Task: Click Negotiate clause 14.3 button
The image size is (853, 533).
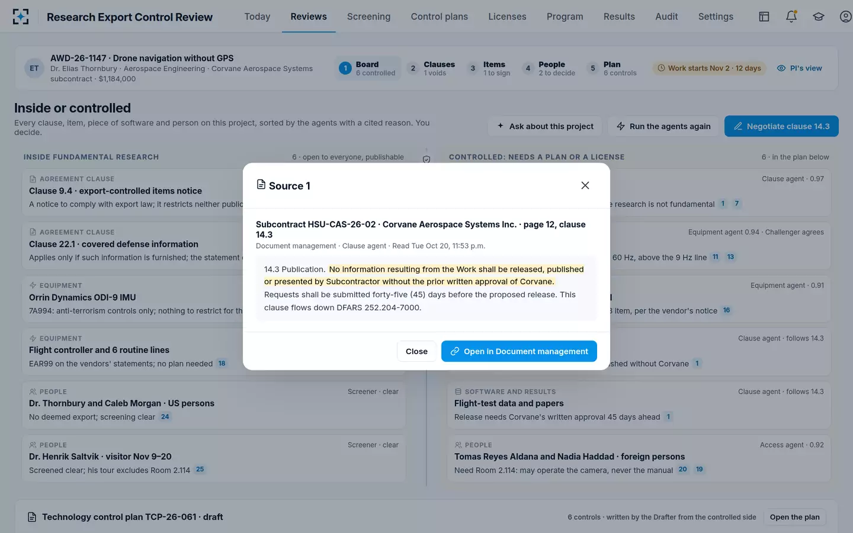Action: pos(781,126)
